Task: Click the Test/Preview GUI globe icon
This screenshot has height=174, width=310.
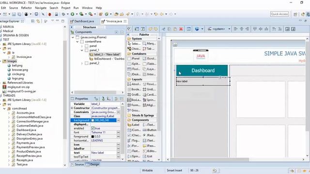Action: 197,29
